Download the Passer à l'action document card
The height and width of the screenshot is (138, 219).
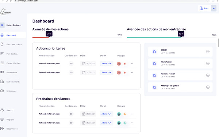[208, 75]
